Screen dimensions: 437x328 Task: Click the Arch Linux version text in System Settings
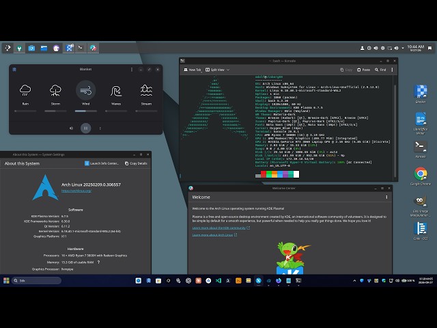91,184
